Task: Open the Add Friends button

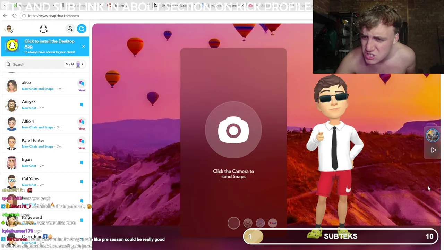Action: coord(70,29)
